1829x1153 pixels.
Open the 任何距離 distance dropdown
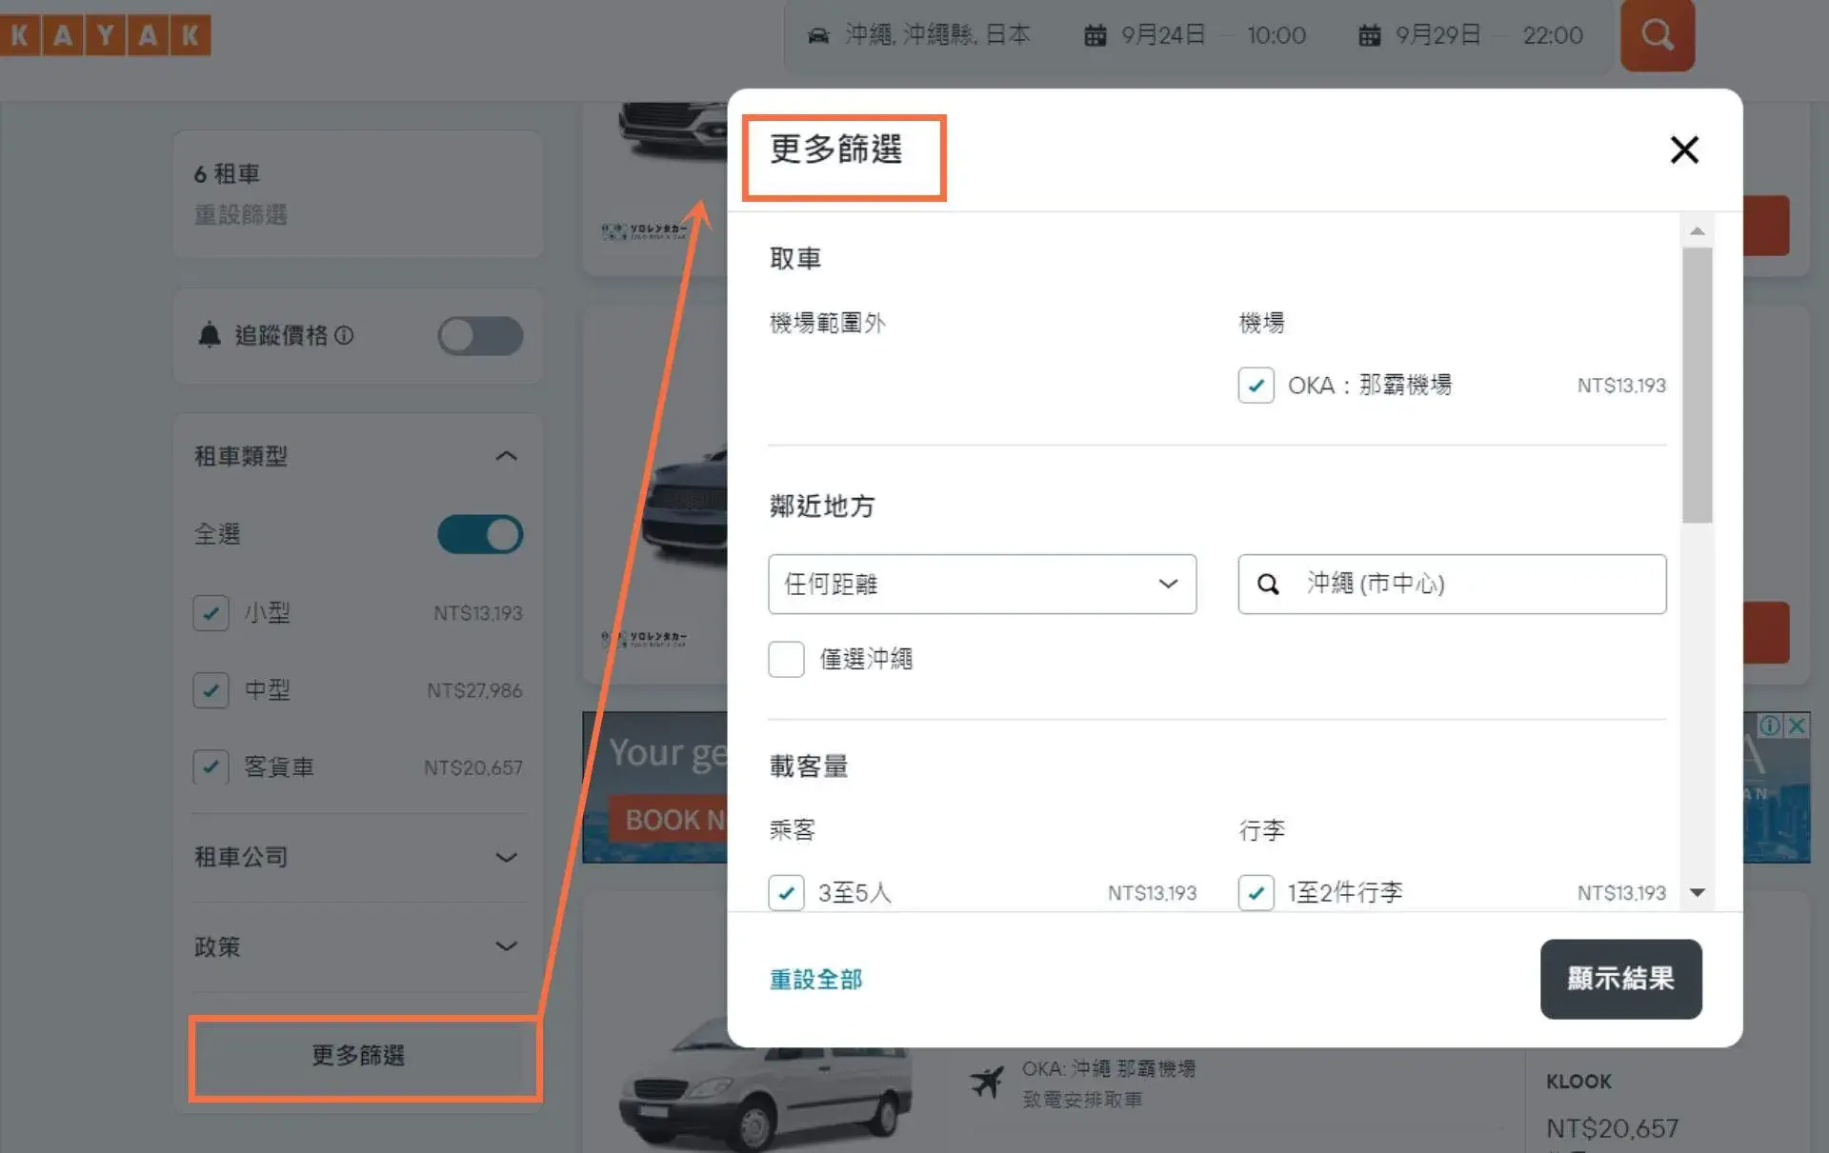pos(981,584)
